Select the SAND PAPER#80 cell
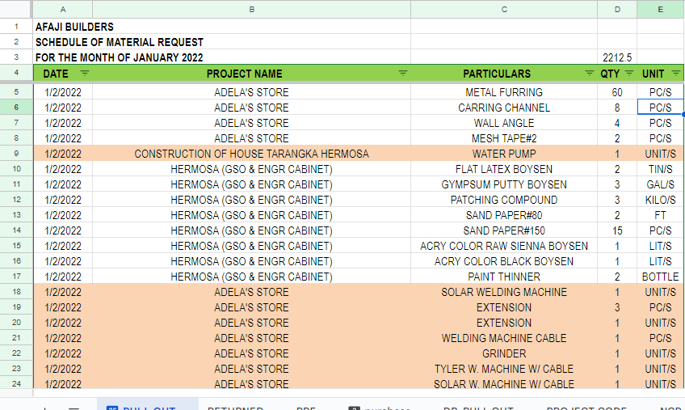 [x=504, y=215]
